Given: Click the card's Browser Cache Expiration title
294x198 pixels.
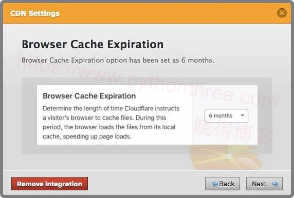Looking at the screenshot, I should pos(89,96).
